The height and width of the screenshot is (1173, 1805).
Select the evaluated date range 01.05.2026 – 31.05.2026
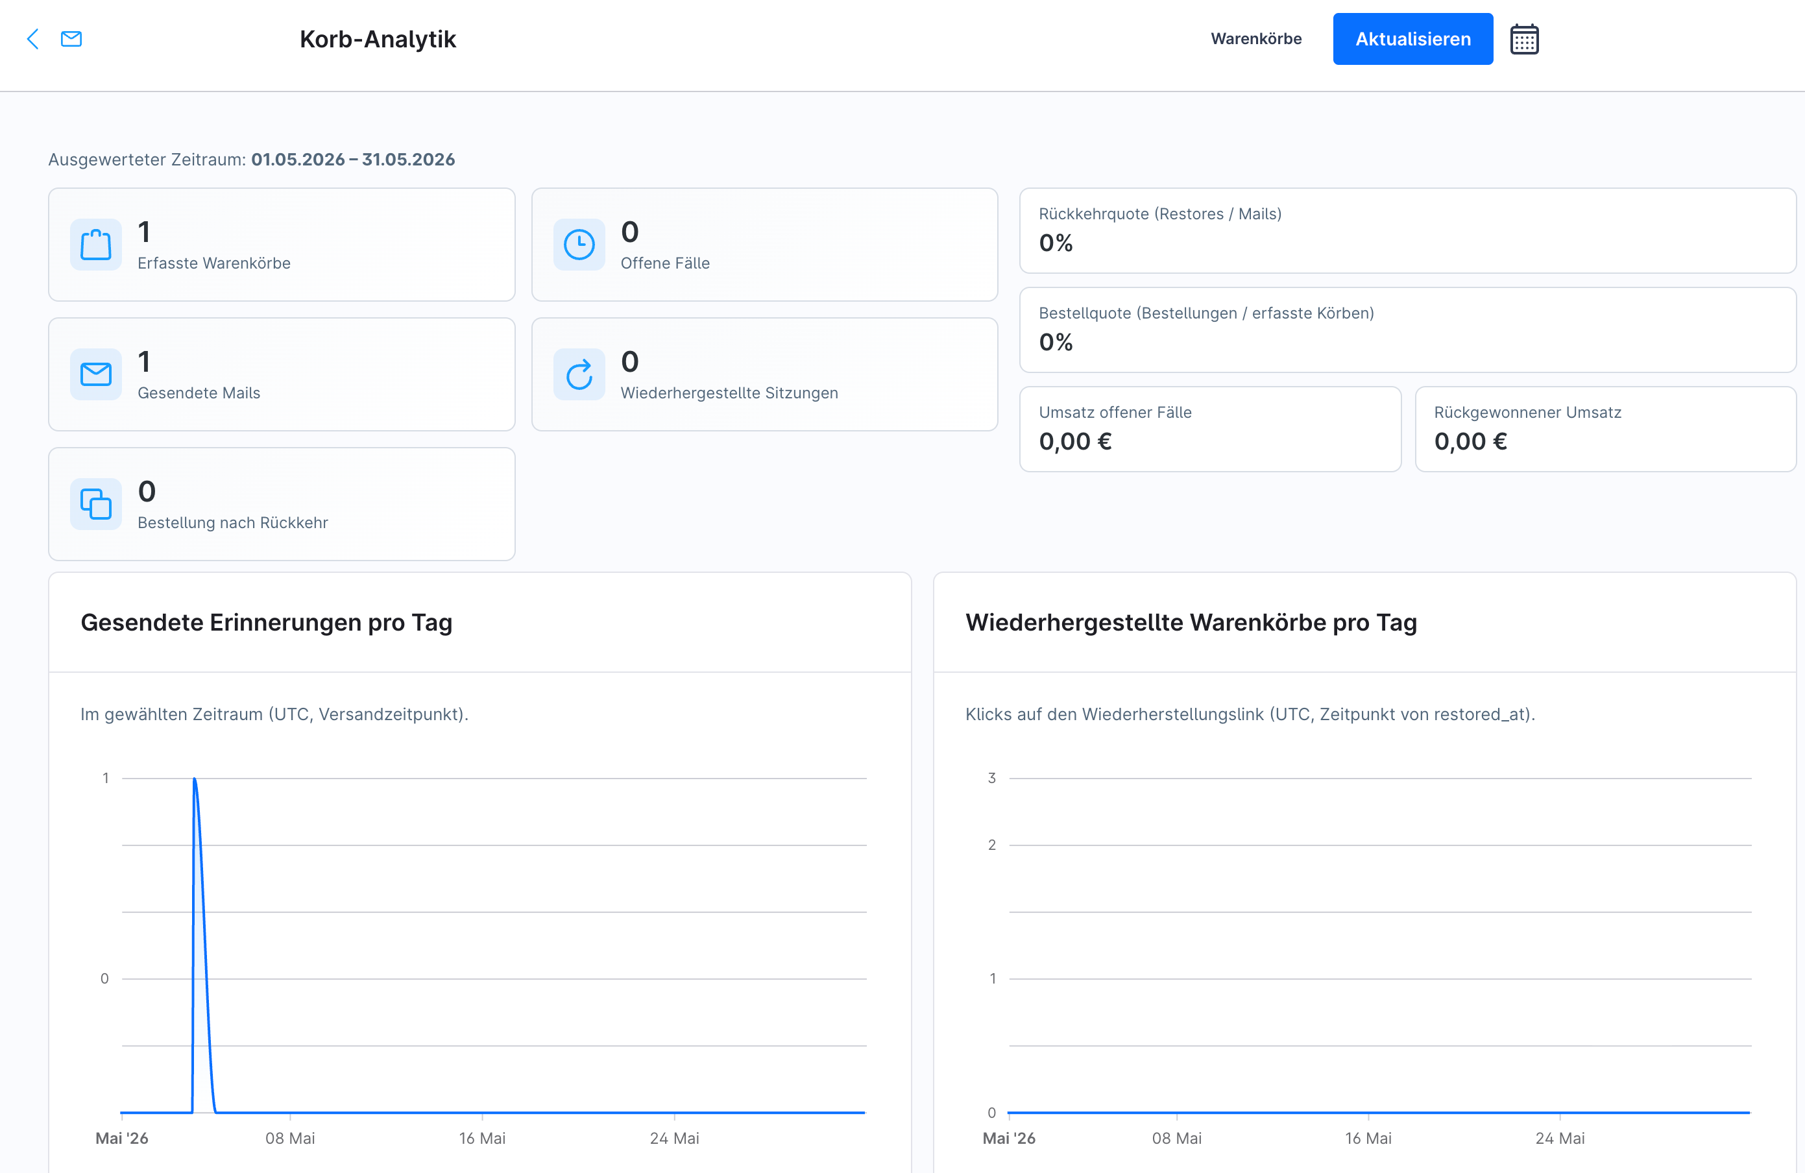click(354, 159)
